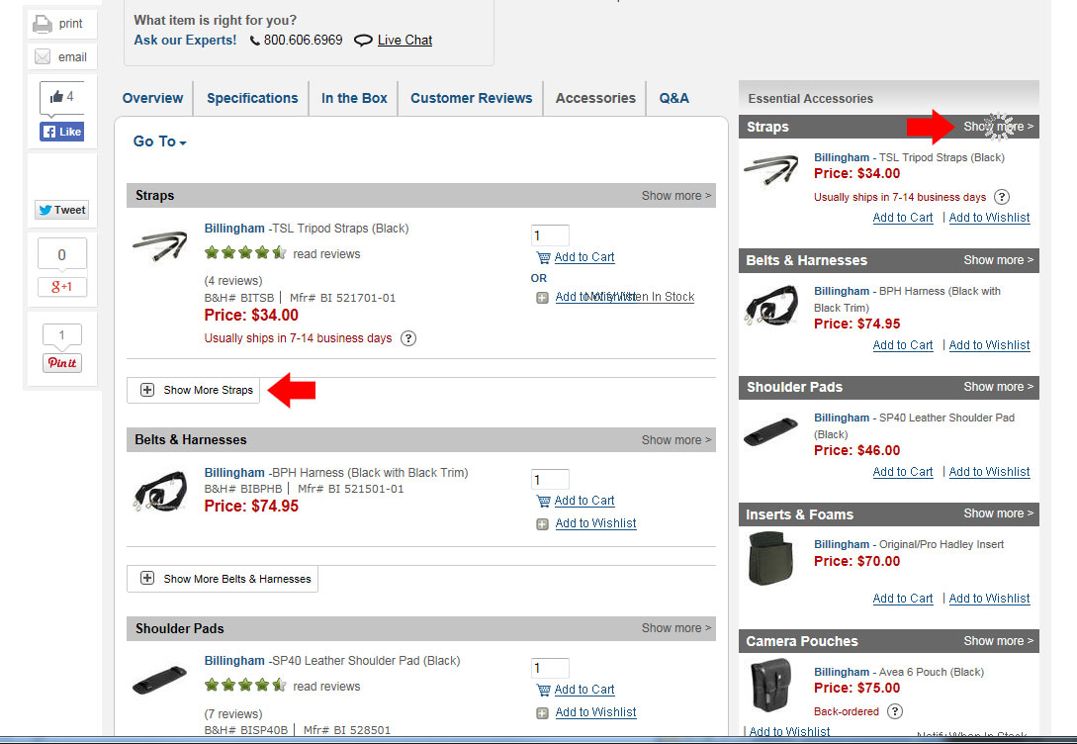Click the Google +1 button
Screen dimensions: 1077x744
[x=62, y=287]
